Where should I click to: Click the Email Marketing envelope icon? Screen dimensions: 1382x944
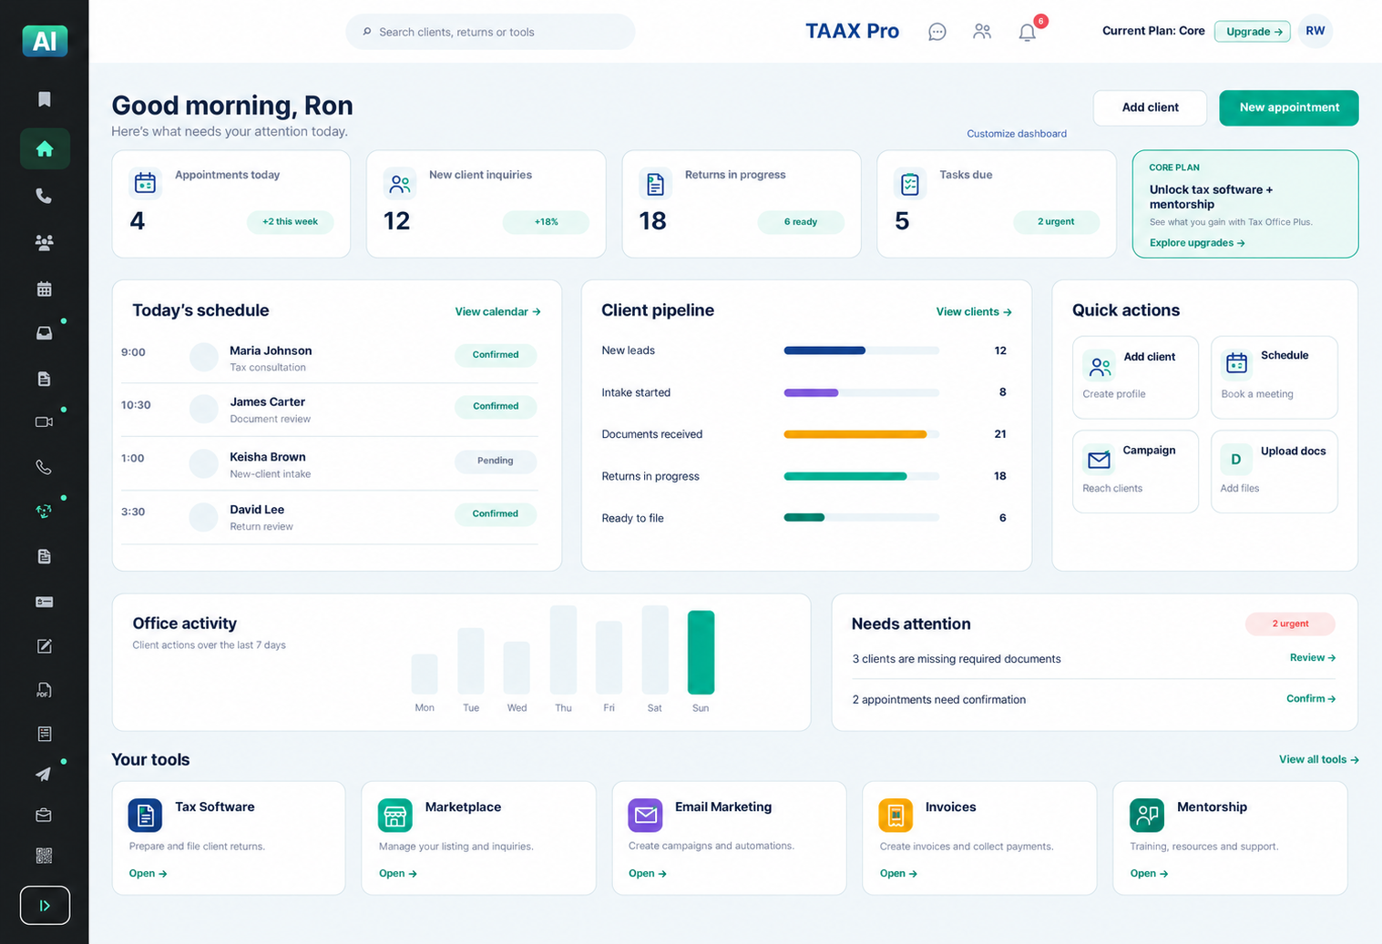(645, 815)
